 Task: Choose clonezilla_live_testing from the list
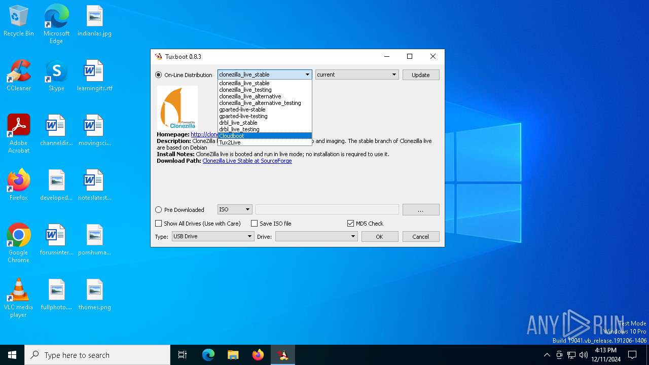tap(265, 90)
